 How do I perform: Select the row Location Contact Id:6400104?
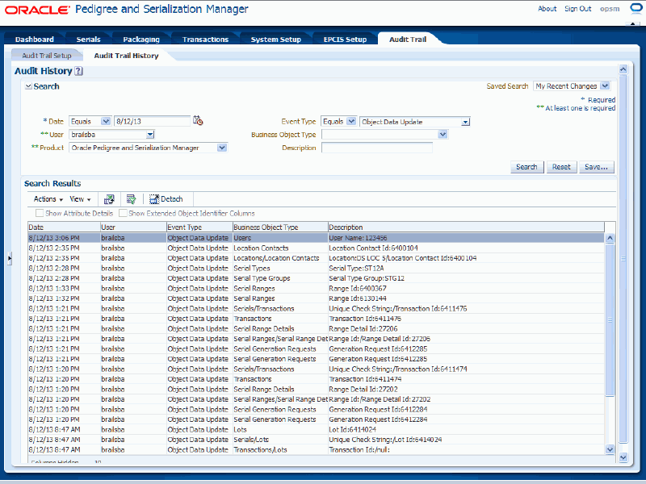(x=316, y=248)
